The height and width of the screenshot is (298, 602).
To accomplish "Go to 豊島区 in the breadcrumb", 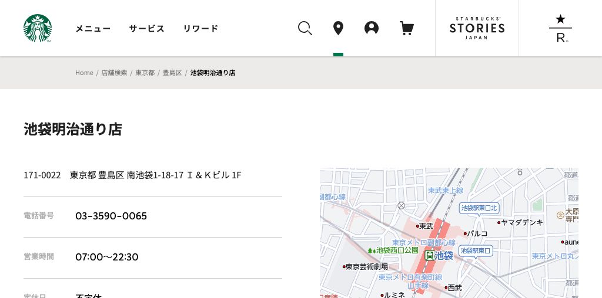I will [x=172, y=73].
